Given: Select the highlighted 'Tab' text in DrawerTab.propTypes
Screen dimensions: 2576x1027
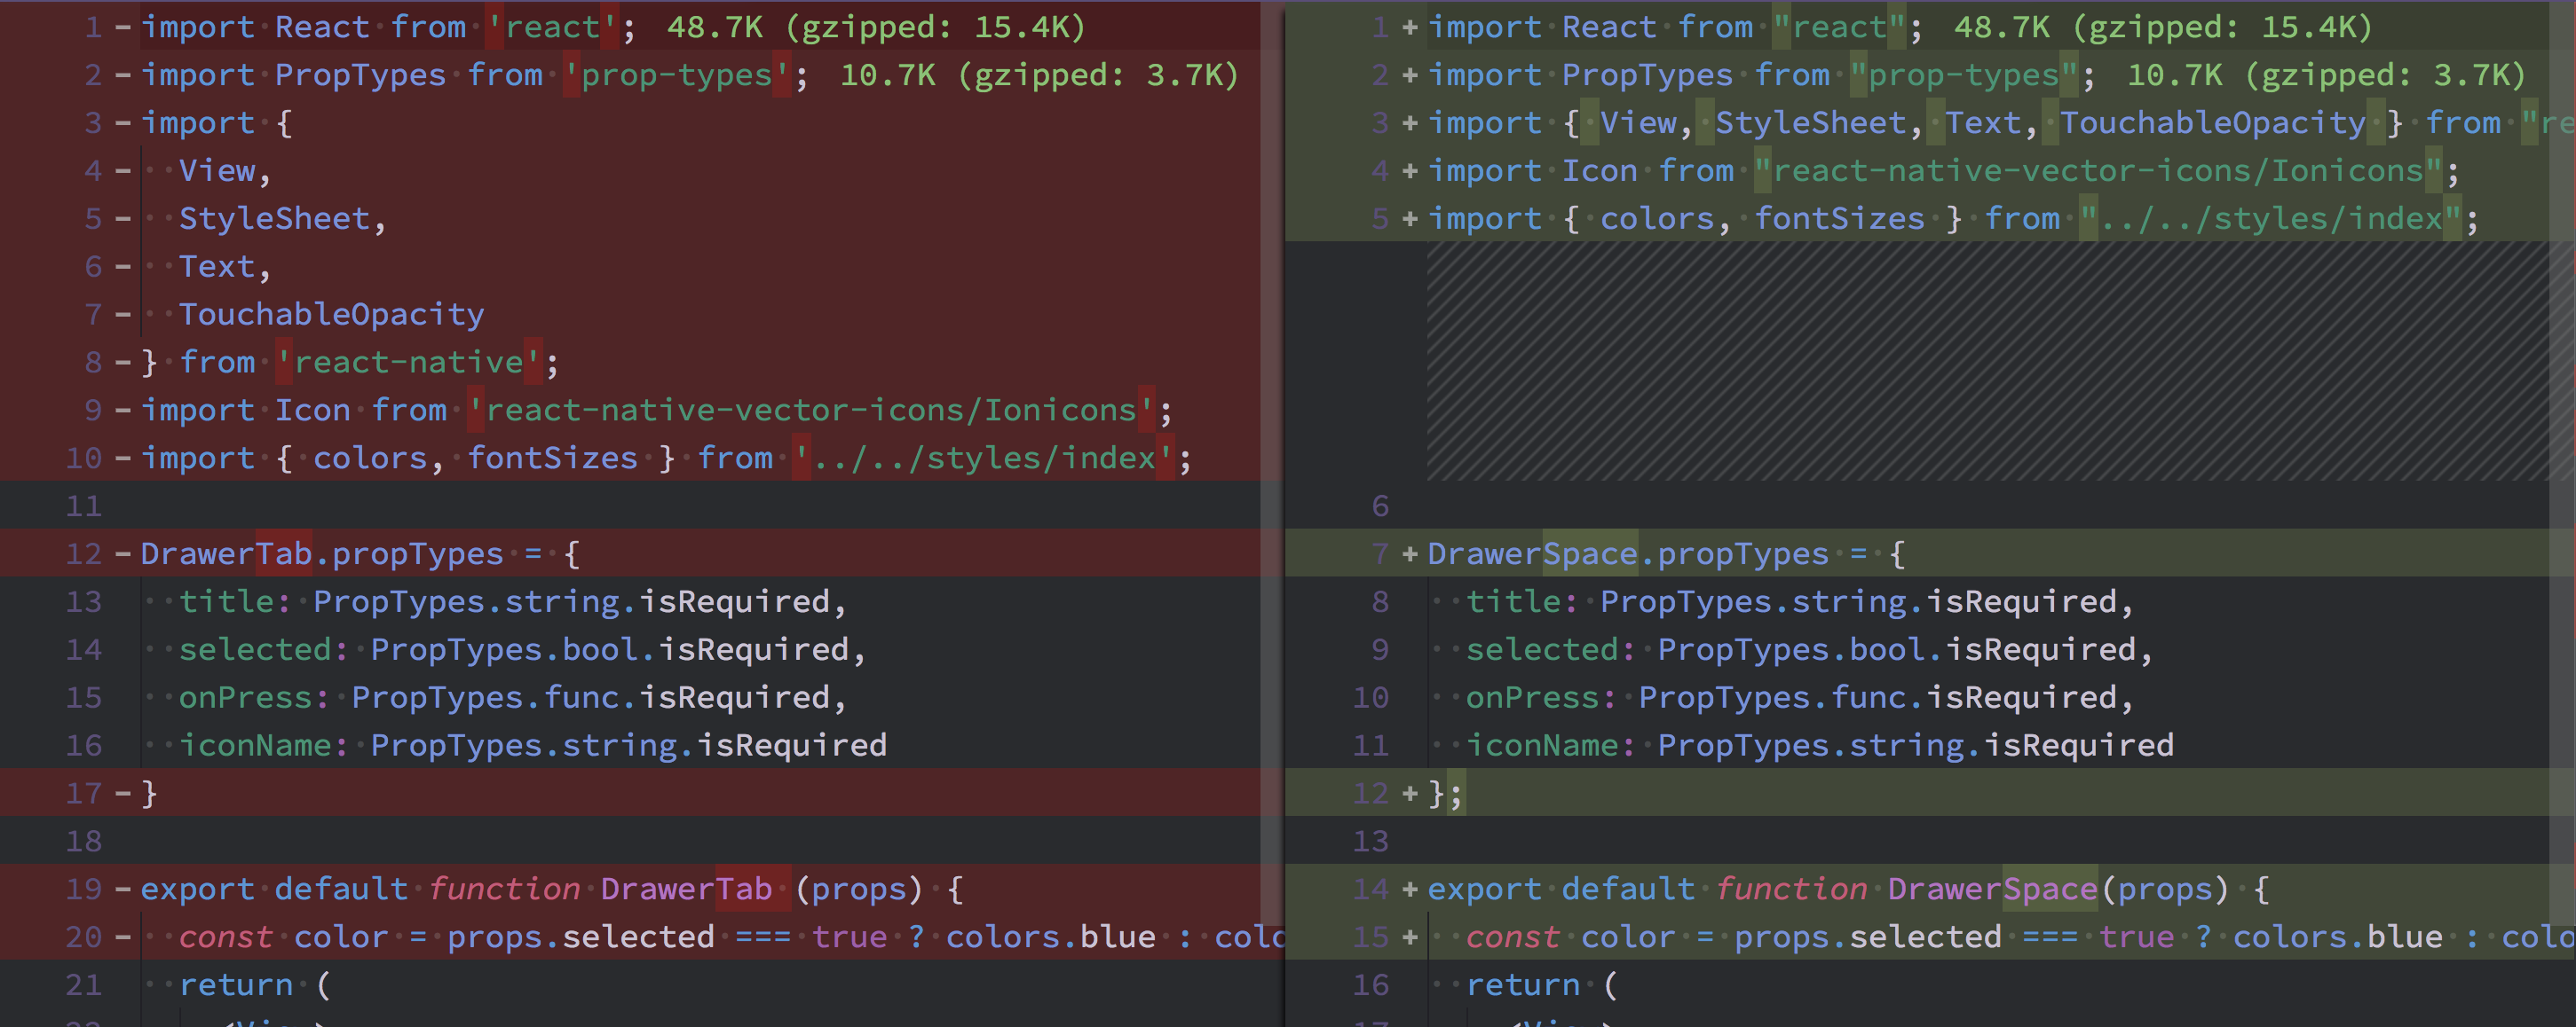Looking at the screenshot, I should point(285,553).
